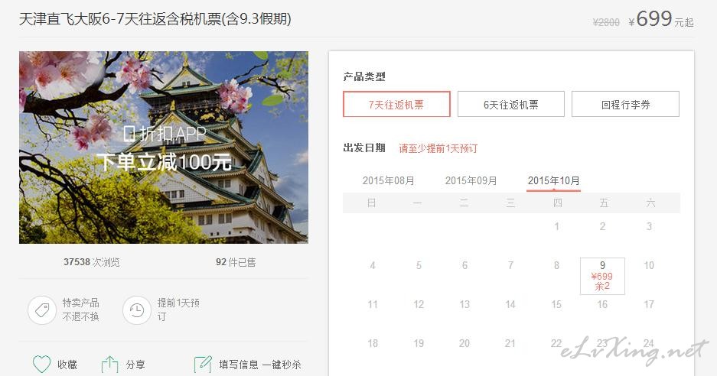The height and width of the screenshot is (376, 717).
Task: Click the 产品类型 section label
Action: [364, 76]
